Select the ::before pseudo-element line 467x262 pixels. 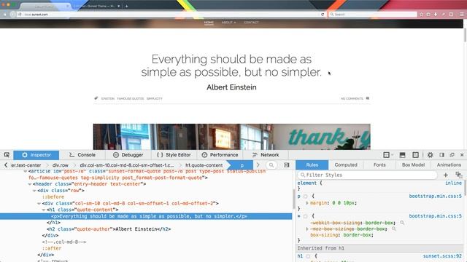(x=53, y=197)
